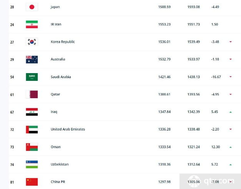Open the Oman flag icon

[32, 147]
